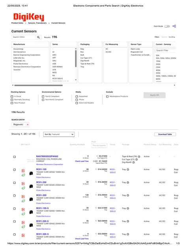Screen dimensions: 187x249
Task: Toggle the Dark Mode switch
Action: 167,26
